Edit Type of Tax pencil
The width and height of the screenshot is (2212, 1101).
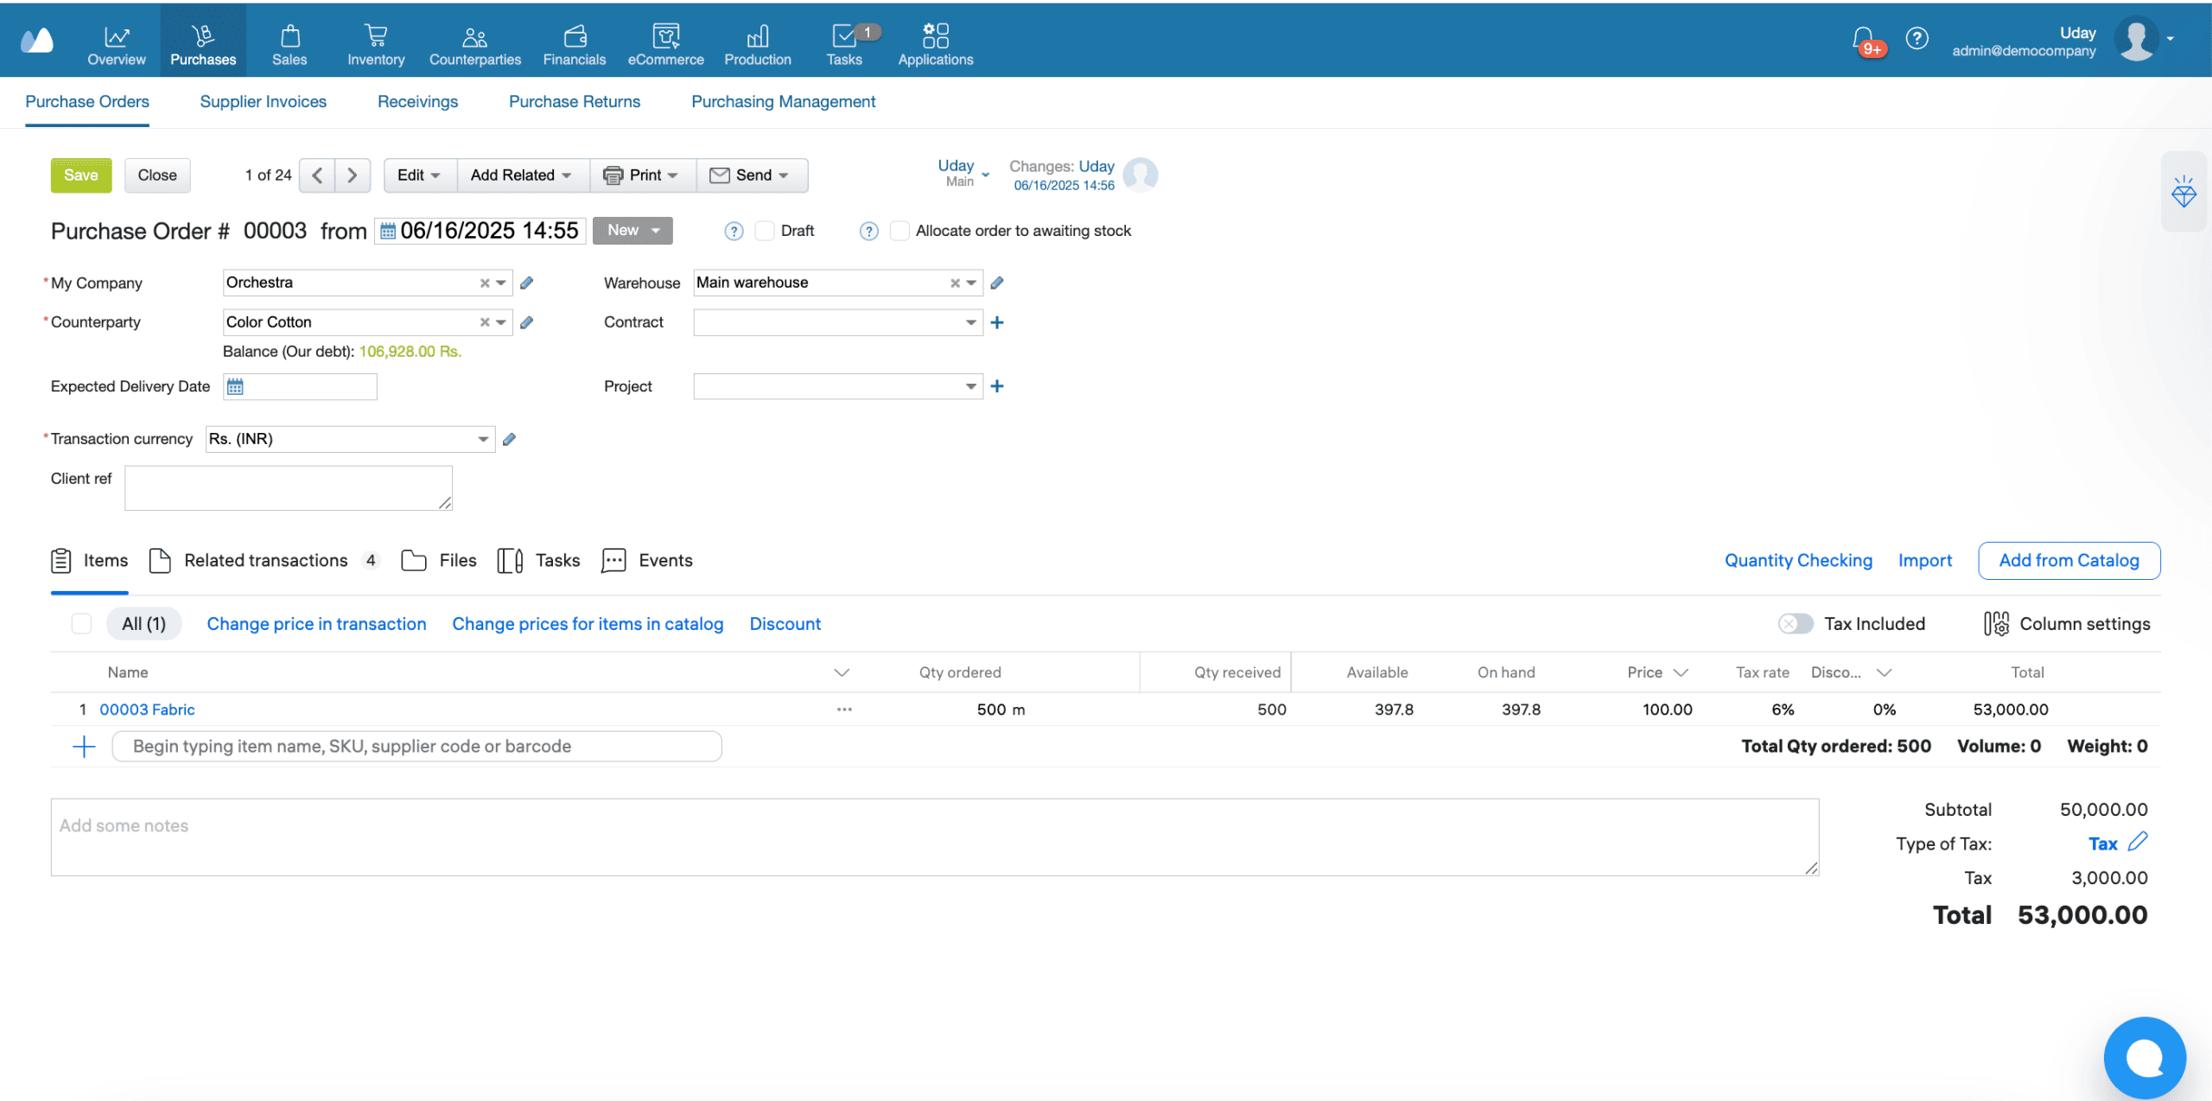2138,842
